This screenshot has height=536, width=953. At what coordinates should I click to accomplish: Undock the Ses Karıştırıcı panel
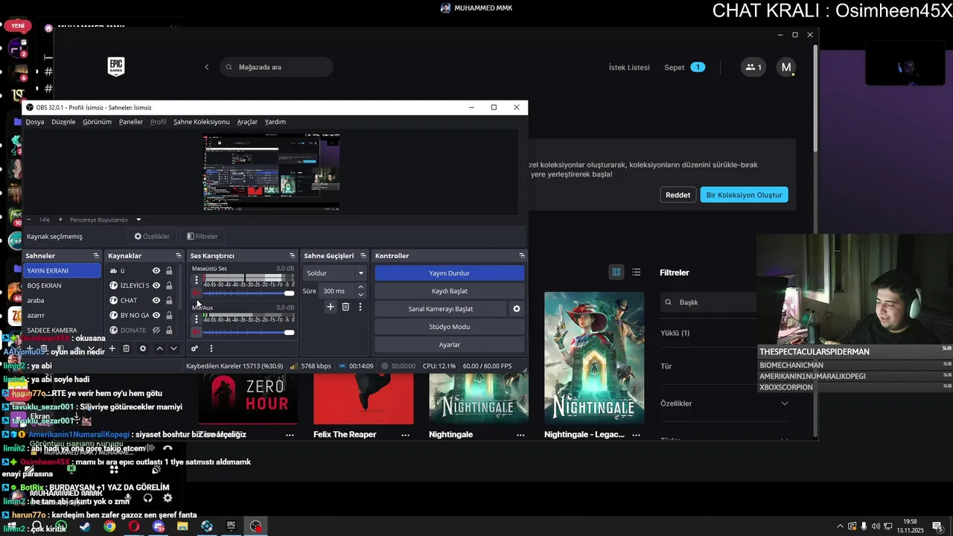coord(291,255)
